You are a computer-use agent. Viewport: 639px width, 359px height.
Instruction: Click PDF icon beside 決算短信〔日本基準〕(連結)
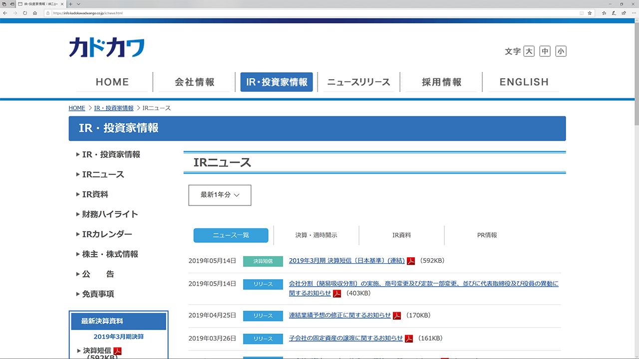point(411,261)
